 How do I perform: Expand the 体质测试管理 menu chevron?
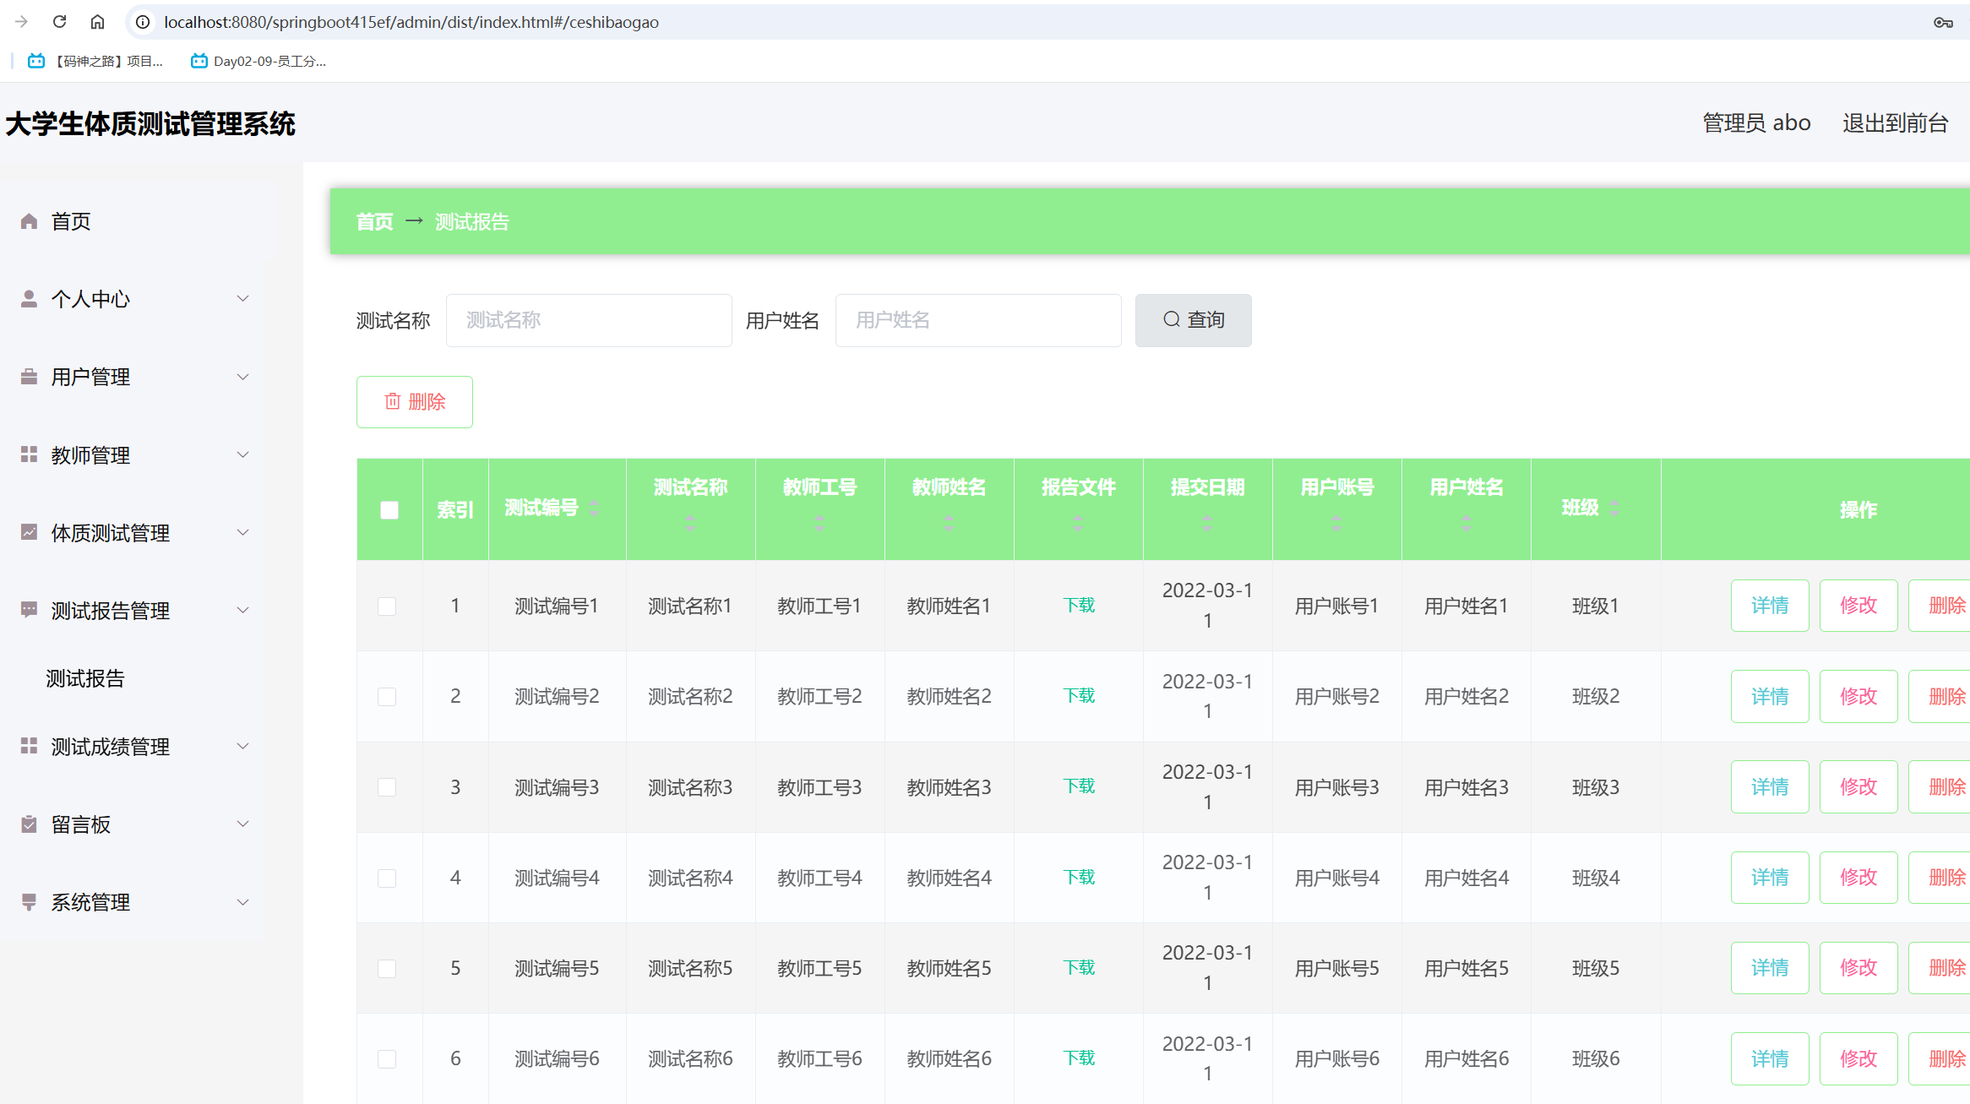pos(243,532)
